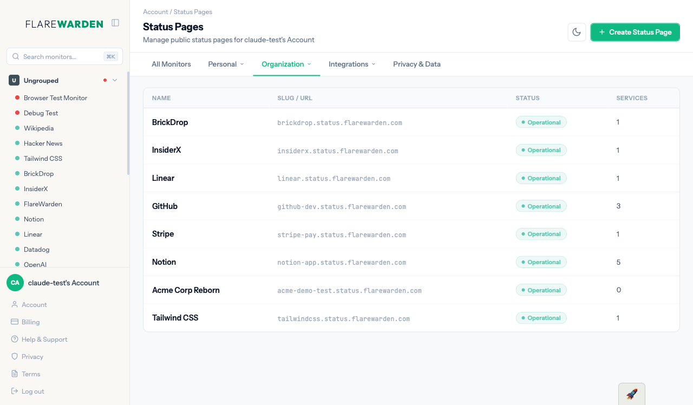This screenshot has width=693, height=405.
Task: Select Browser Test Monitor in sidebar
Action: pos(55,98)
